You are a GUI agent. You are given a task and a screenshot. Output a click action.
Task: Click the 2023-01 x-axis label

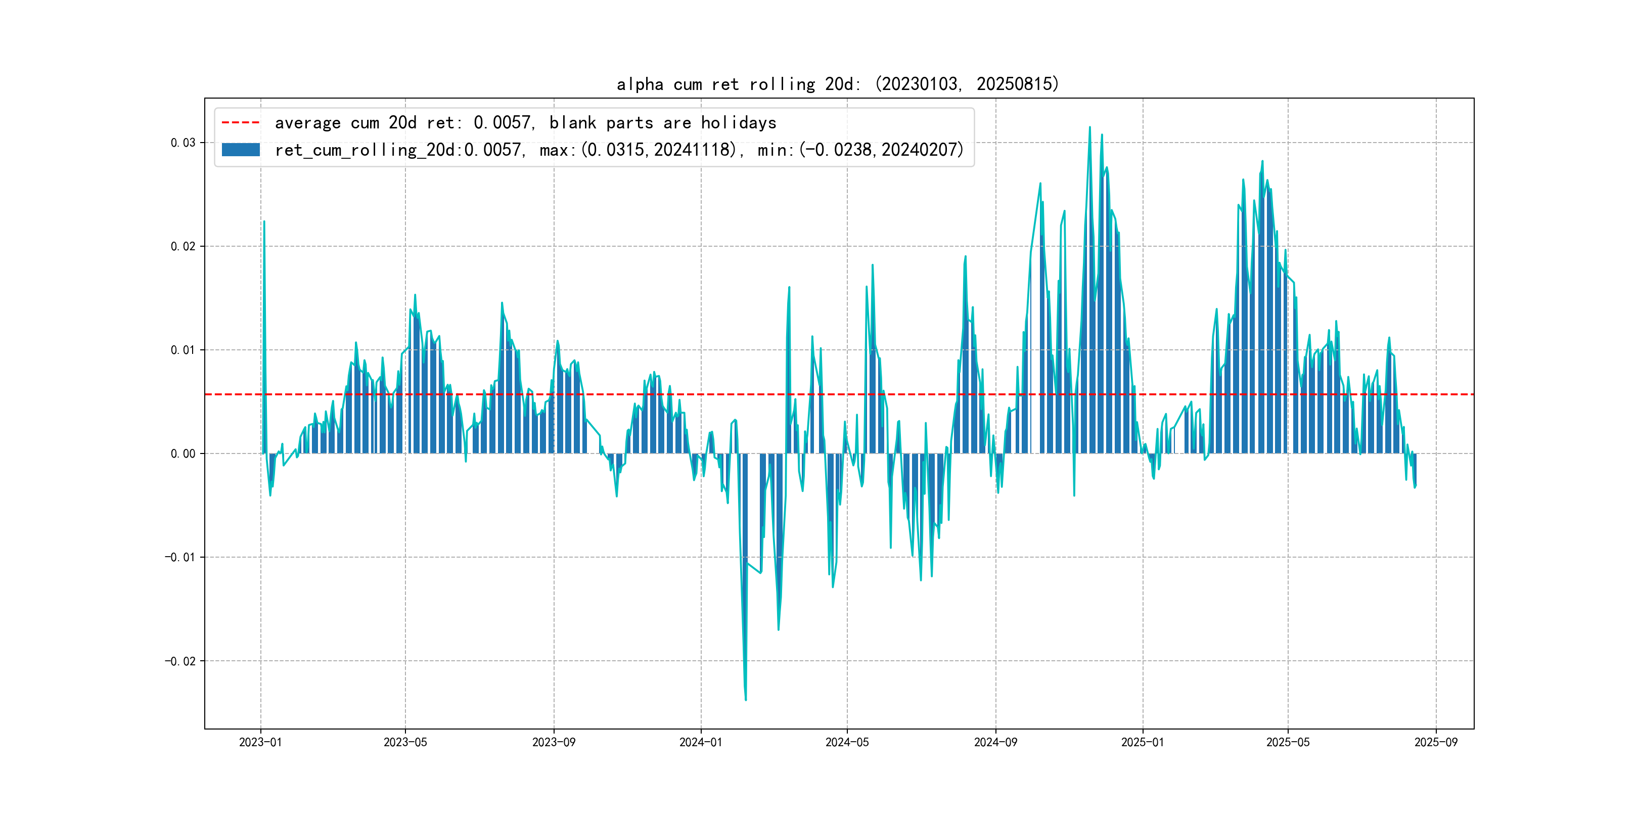point(260,742)
